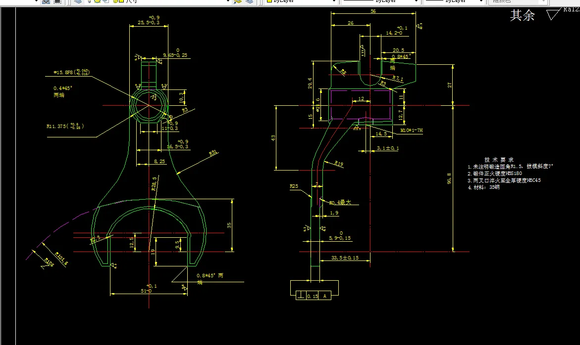This screenshot has width=580, height=345.
Task: Select the 0.15 A perpendicularity tolerance frame
Action: [x=314, y=296]
